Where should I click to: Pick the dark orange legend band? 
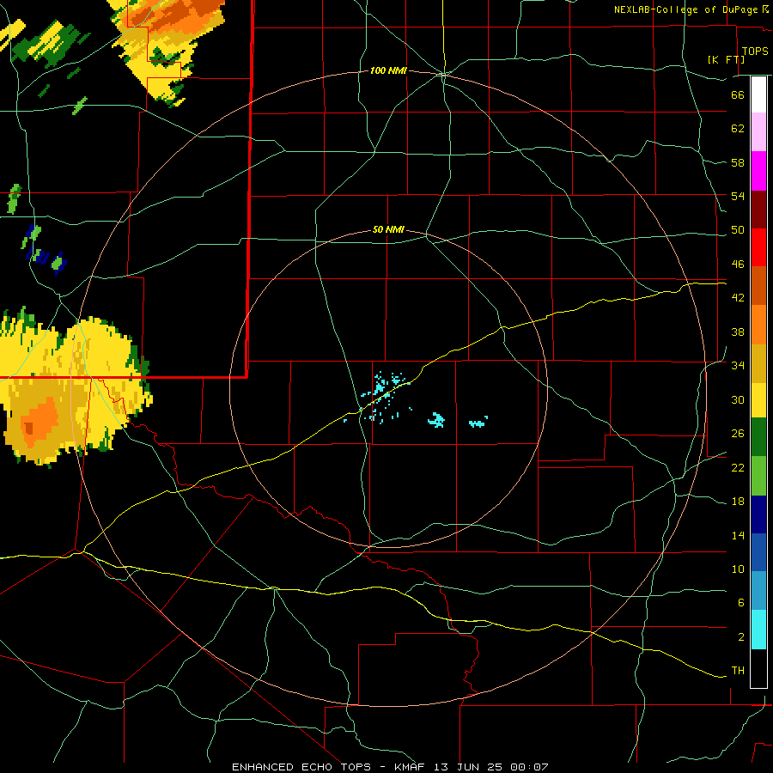click(x=758, y=285)
